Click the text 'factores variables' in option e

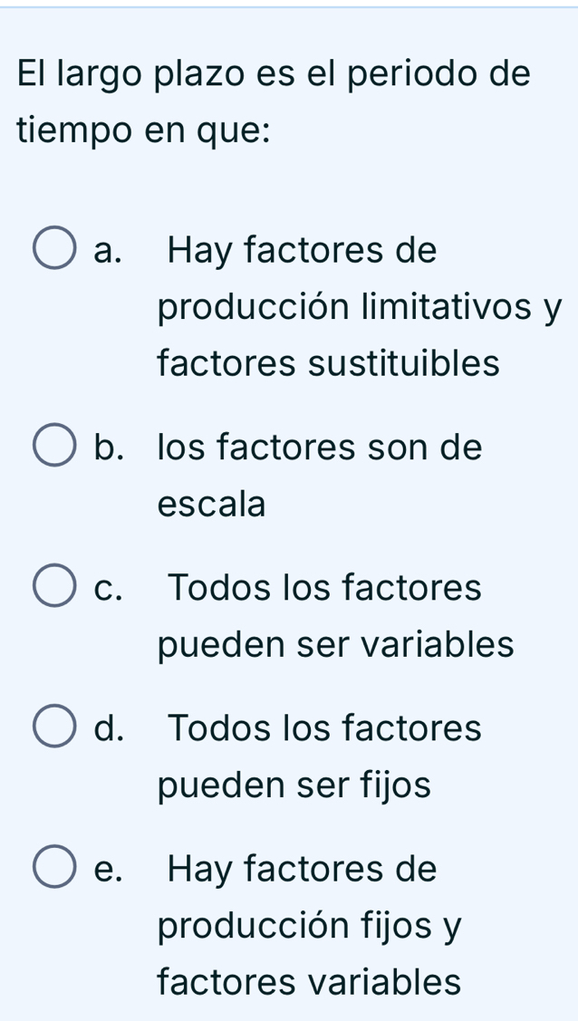310,983
